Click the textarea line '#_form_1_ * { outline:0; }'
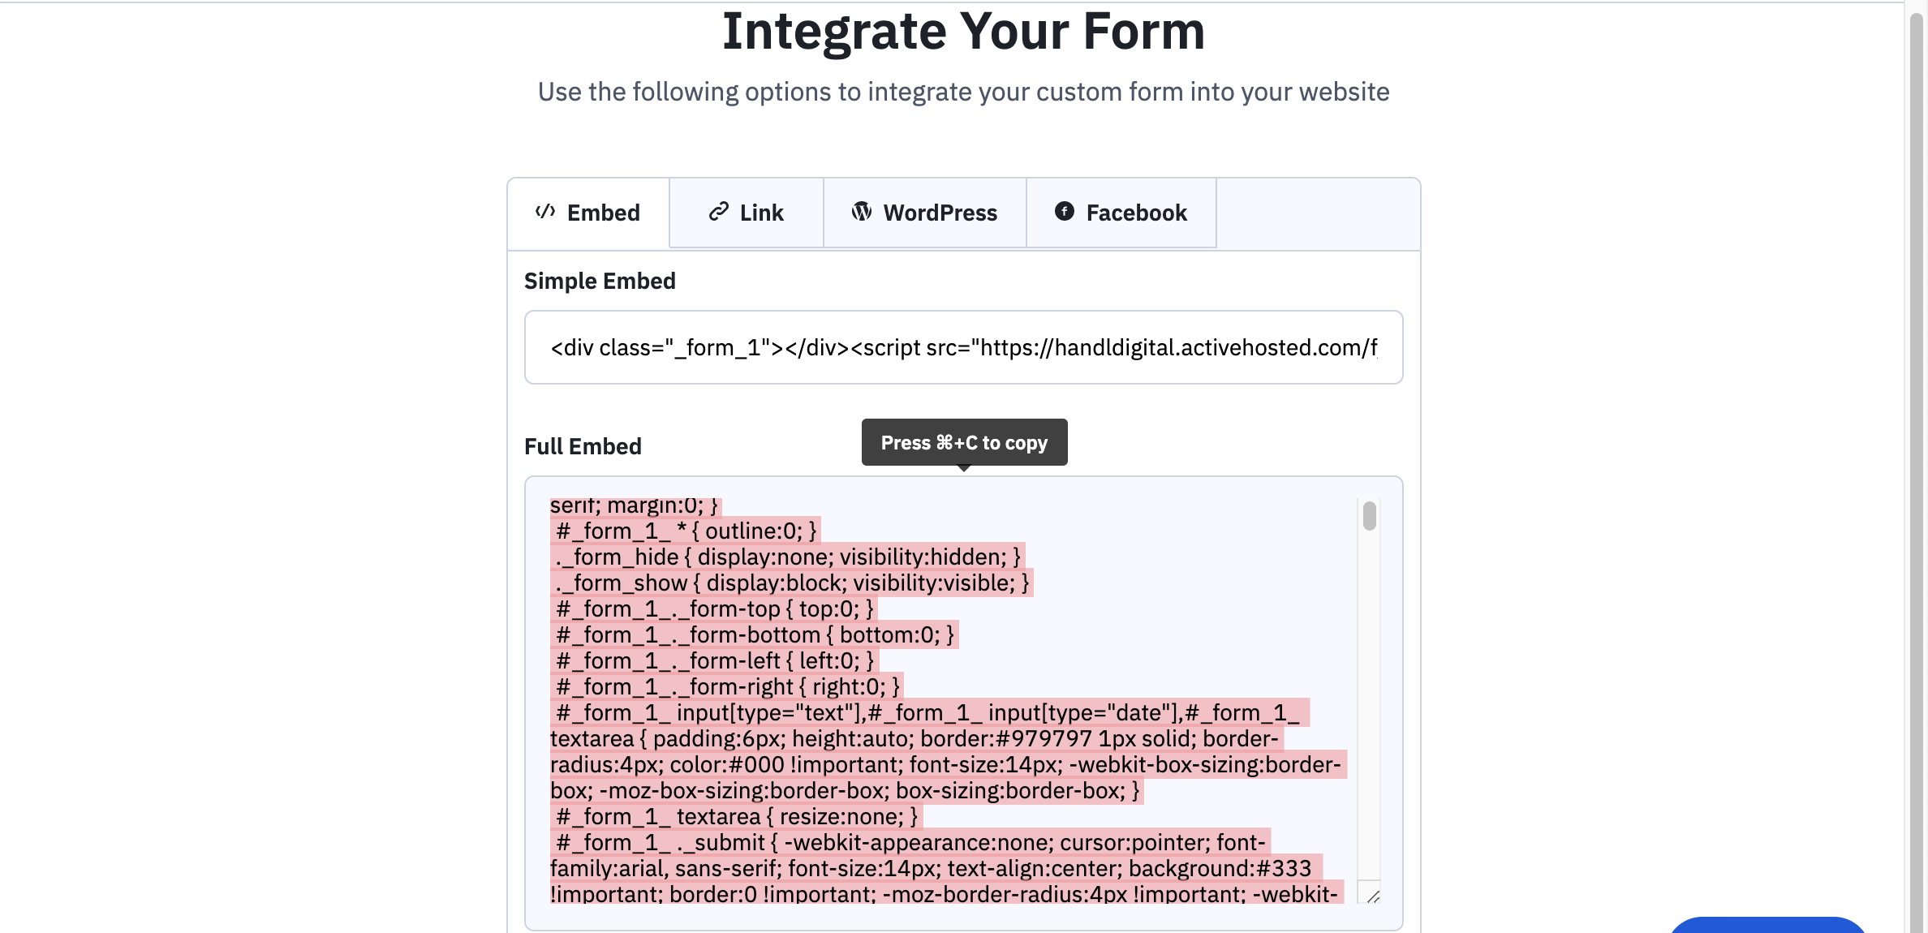Screen dimensions: 1928x933 (686, 531)
